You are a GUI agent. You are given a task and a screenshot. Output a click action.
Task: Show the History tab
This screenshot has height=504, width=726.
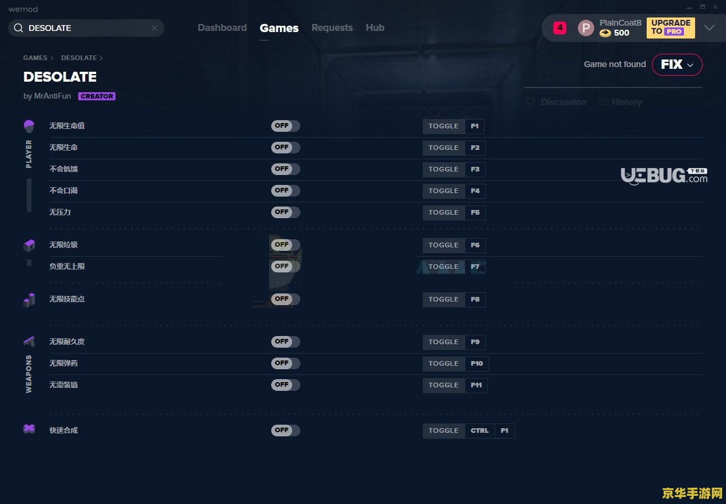point(626,102)
